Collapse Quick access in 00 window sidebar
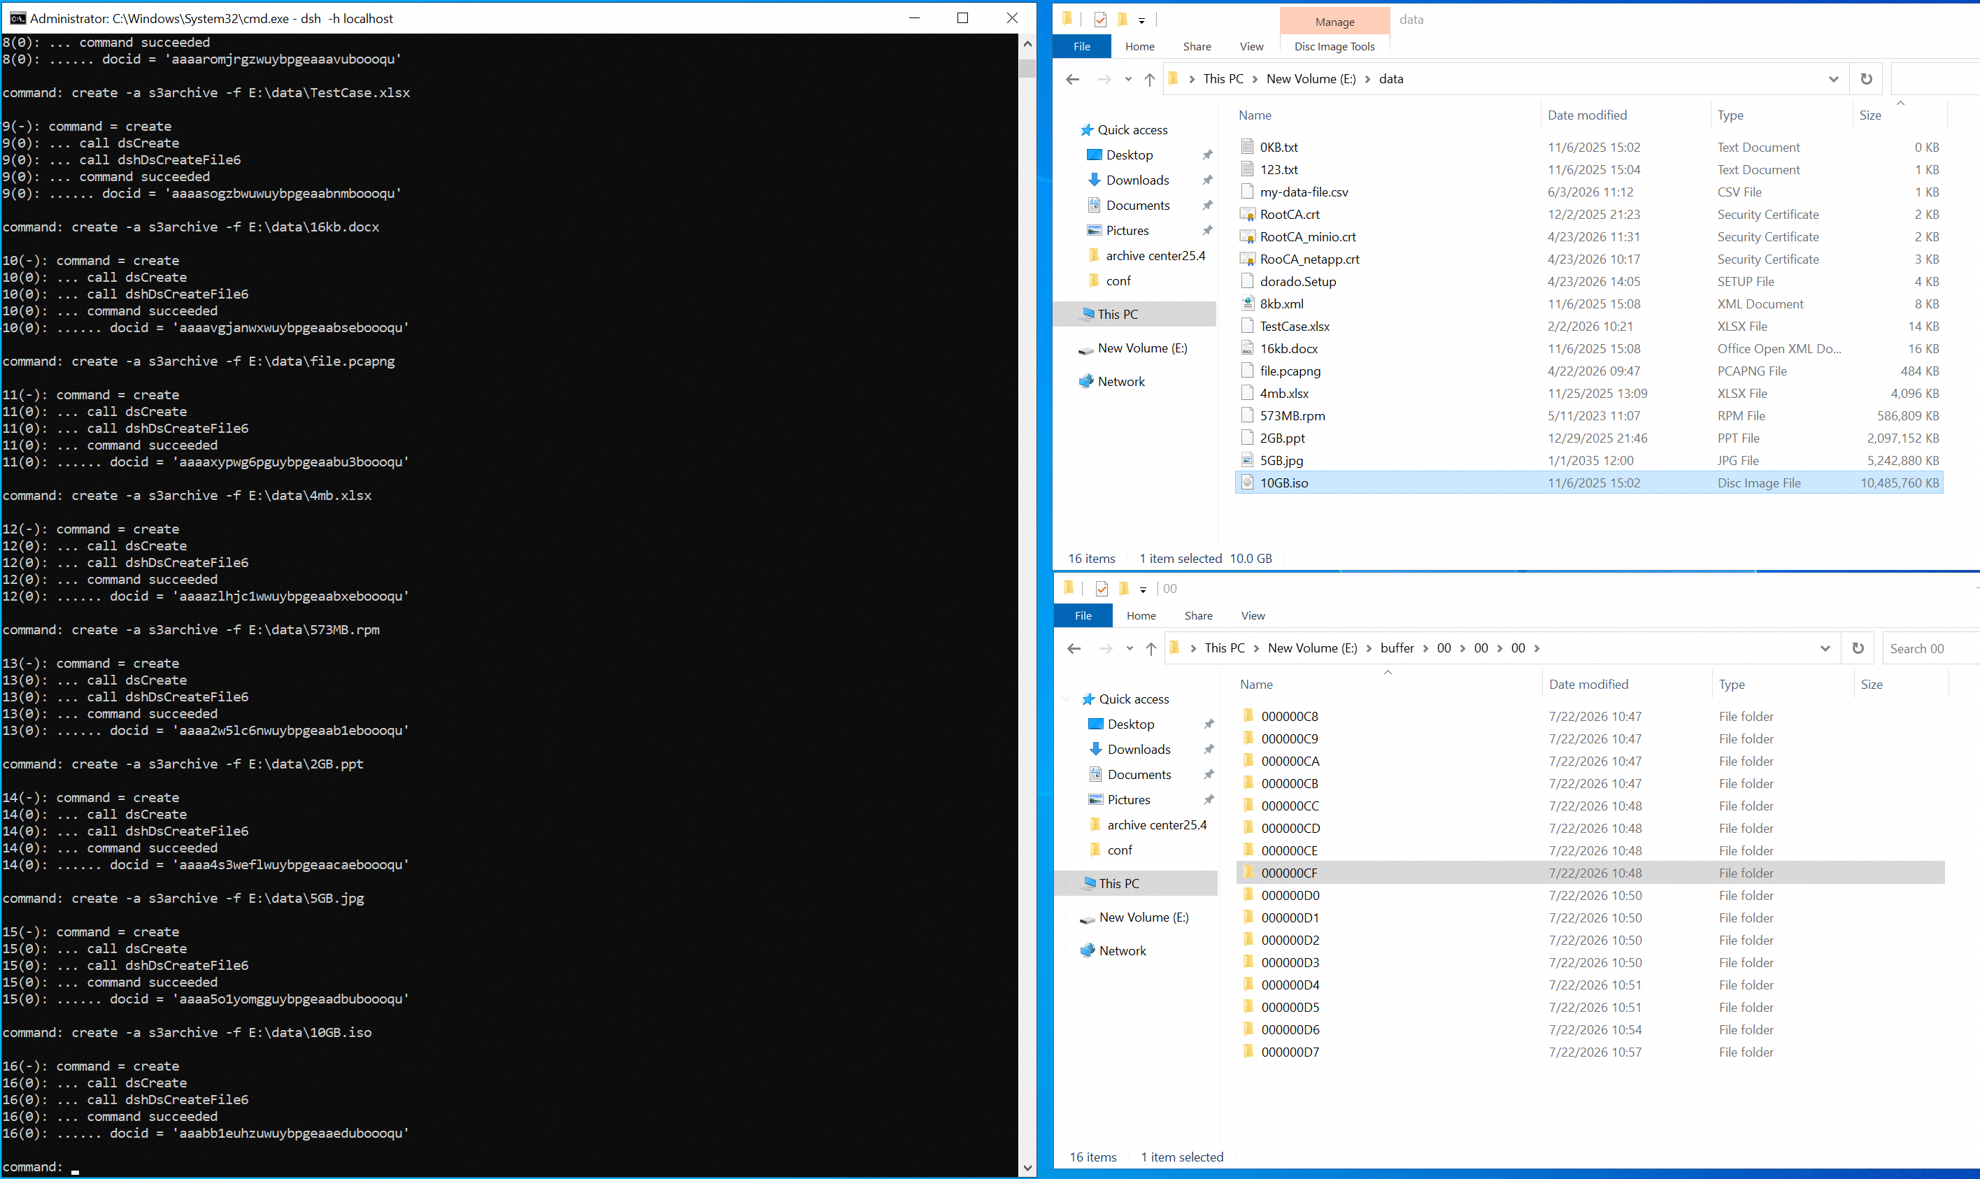Image resolution: width=1980 pixels, height=1179 pixels. pos(1067,699)
